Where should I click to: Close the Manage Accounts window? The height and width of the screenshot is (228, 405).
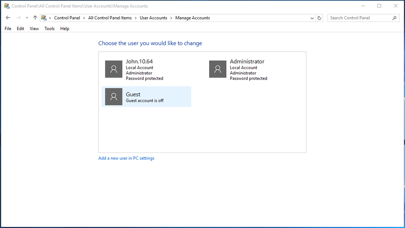pos(396,6)
